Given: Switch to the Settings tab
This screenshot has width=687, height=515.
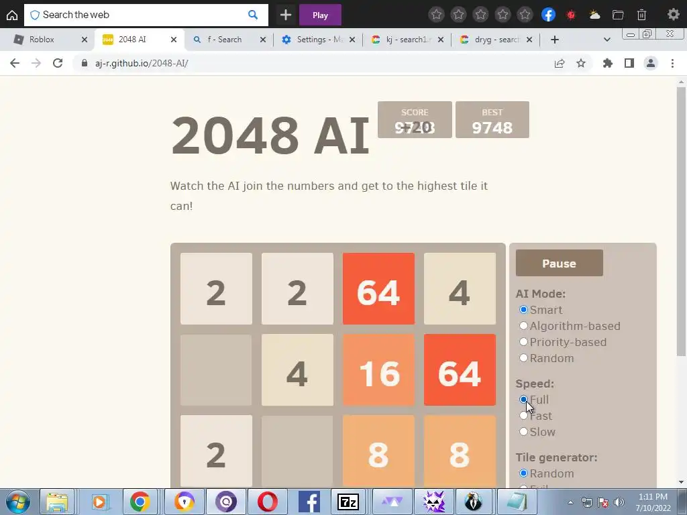Looking at the screenshot, I should [x=319, y=40].
